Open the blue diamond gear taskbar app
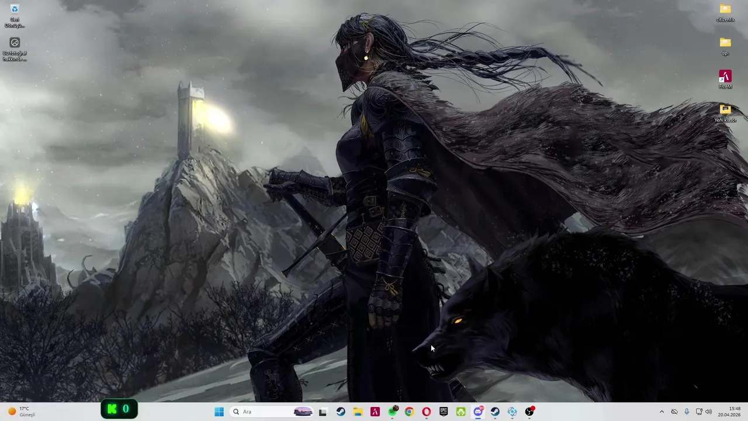 coord(512,412)
